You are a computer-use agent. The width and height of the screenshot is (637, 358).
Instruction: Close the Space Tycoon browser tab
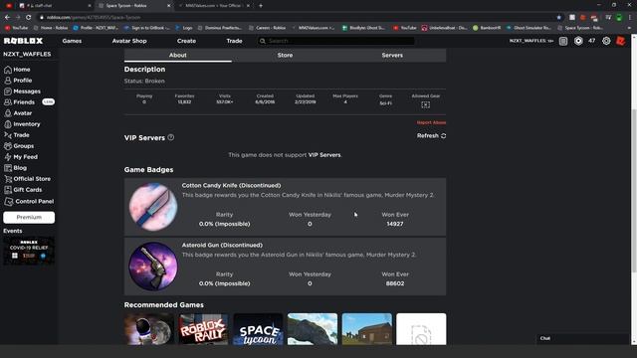click(x=169, y=6)
